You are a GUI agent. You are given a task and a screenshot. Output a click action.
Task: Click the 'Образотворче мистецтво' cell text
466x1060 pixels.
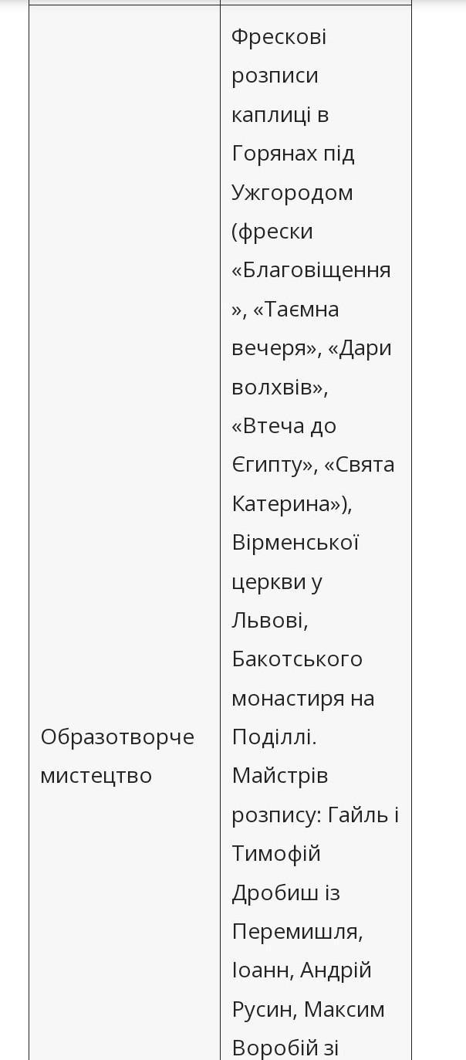(x=117, y=756)
